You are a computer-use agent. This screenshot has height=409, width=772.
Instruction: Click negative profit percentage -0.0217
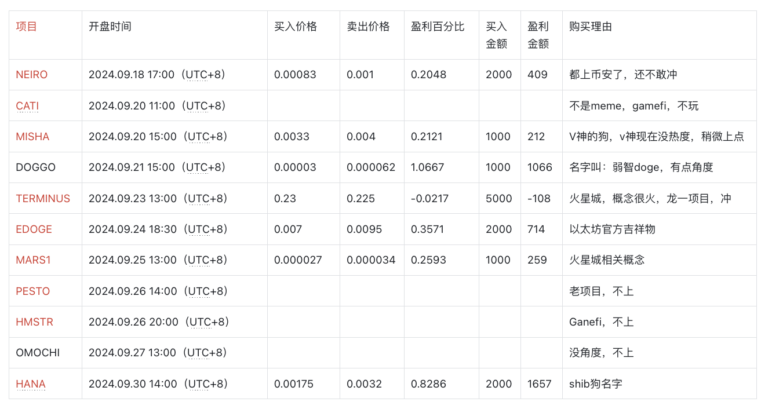coord(429,199)
